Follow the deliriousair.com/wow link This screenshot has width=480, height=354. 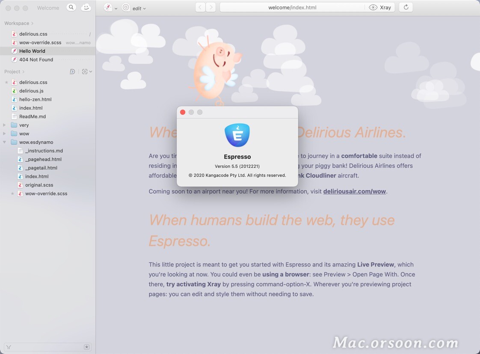355,191
